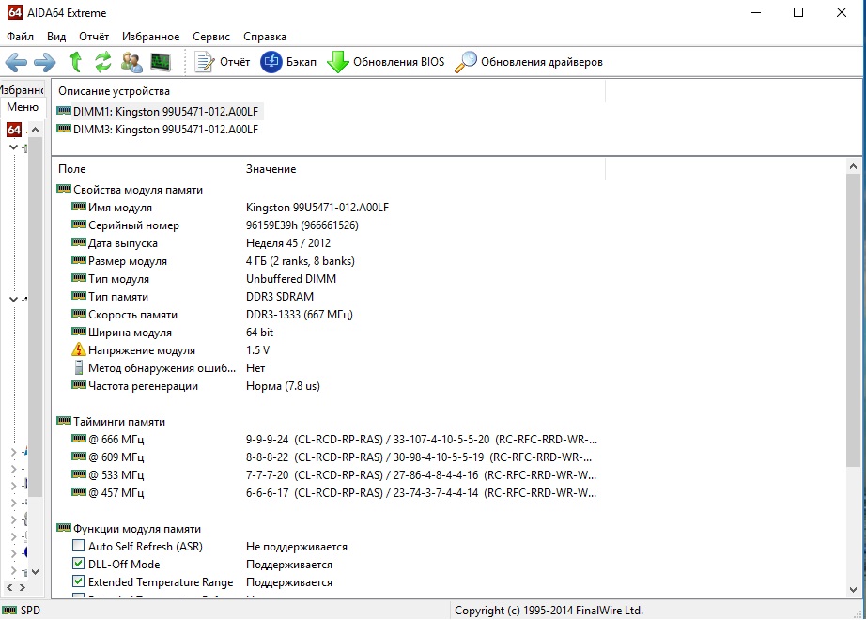Refresh the page with green circular arrows

pyautogui.click(x=102, y=62)
